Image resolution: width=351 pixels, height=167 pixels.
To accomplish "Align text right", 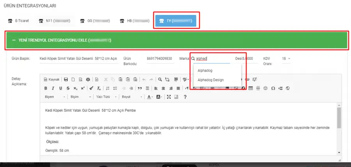I will pyautogui.click(x=171, y=88).
